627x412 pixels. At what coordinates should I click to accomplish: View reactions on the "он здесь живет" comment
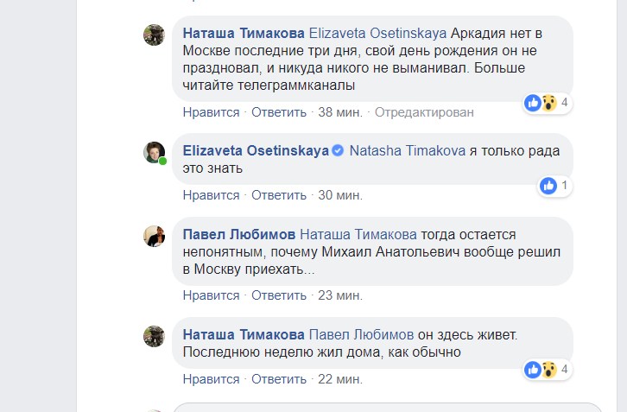[x=546, y=370]
